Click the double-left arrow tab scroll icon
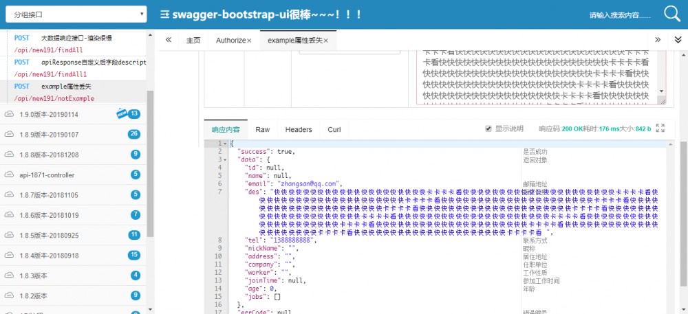688x314 pixels. pos(169,40)
